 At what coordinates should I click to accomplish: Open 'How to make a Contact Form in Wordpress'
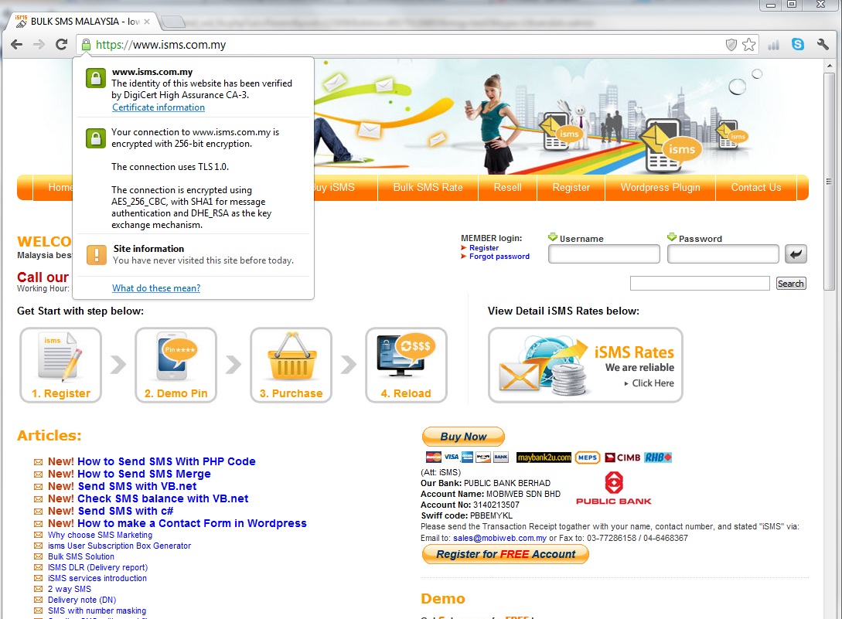click(x=193, y=523)
